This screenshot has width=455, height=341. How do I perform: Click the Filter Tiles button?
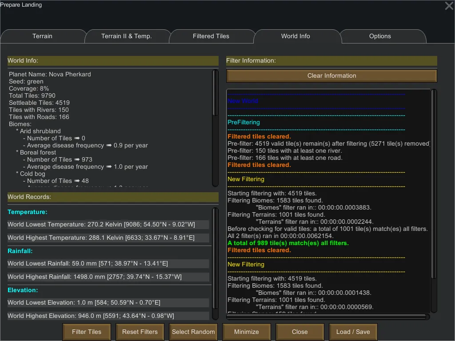coord(87,332)
